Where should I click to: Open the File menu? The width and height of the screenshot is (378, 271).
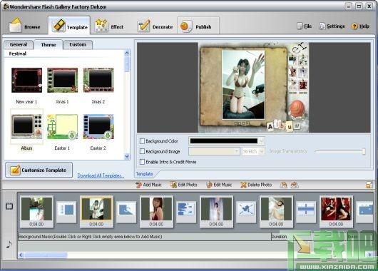tap(305, 26)
